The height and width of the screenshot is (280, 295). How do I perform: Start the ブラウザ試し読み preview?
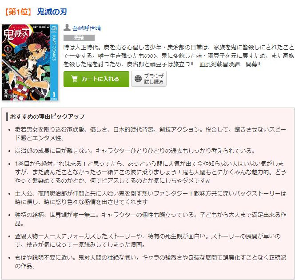point(149,79)
